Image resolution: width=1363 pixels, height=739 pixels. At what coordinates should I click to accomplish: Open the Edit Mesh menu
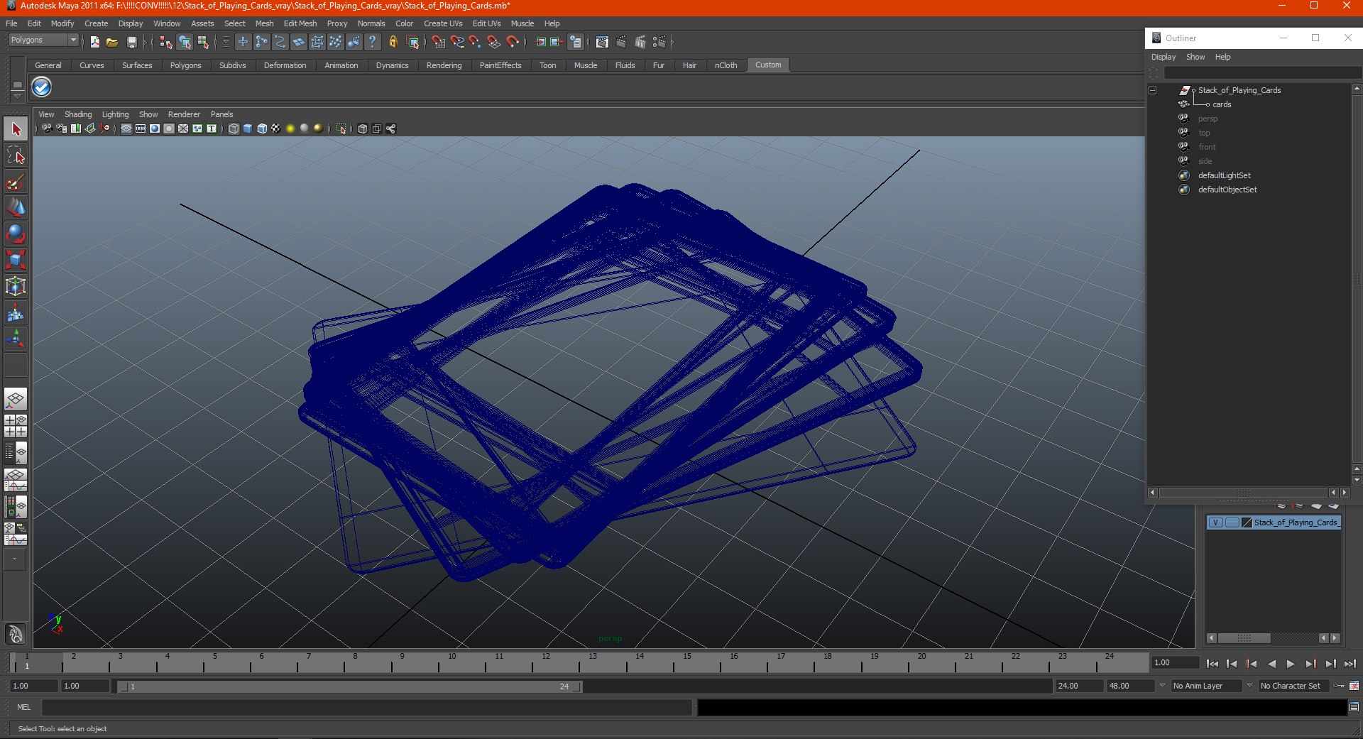click(x=300, y=23)
